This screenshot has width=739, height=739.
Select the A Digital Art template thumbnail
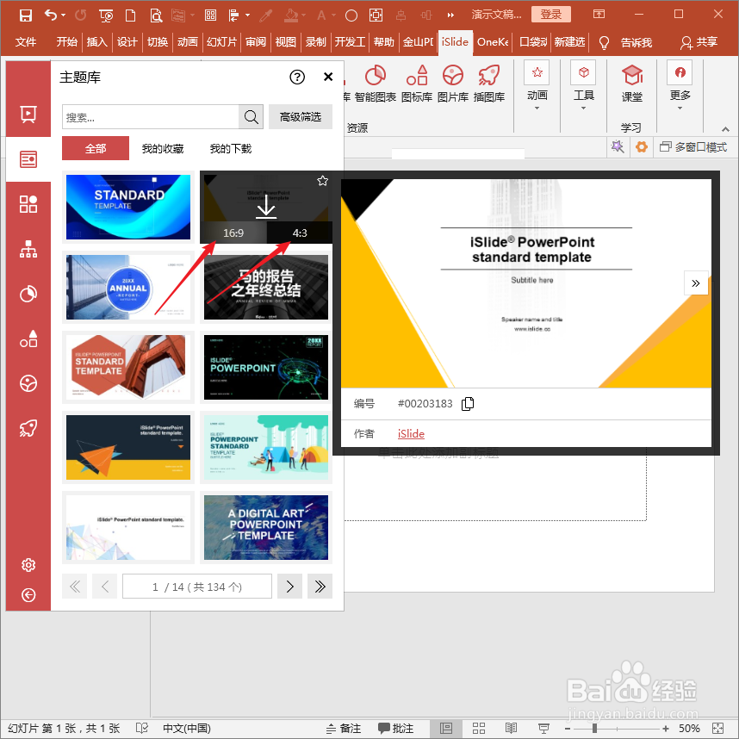tap(266, 527)
